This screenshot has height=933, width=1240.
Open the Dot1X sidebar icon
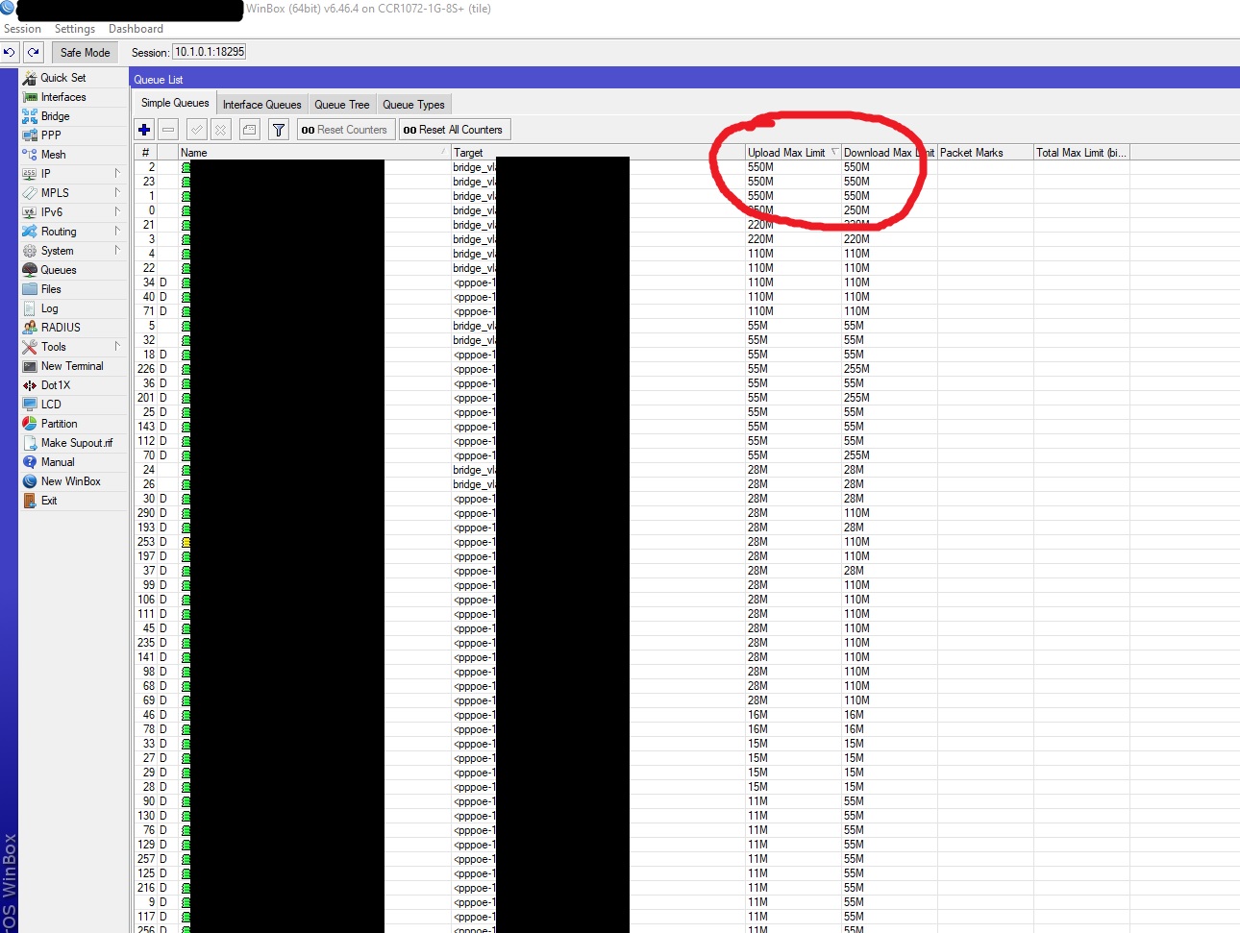(x=30, y=385)
